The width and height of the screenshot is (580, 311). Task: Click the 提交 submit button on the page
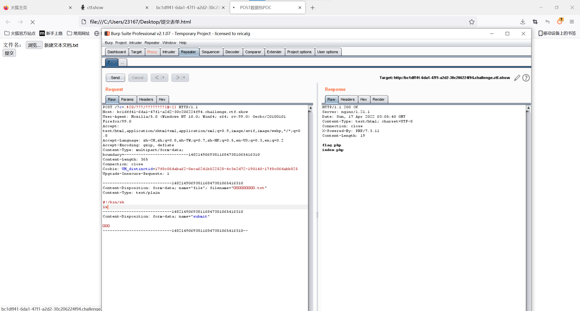[x=9, y=53]
